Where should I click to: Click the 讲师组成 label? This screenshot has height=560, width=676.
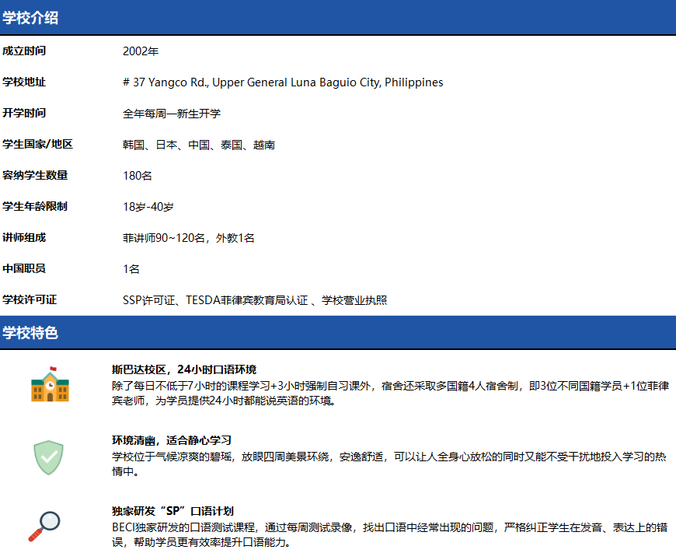(x=24, y=238)
